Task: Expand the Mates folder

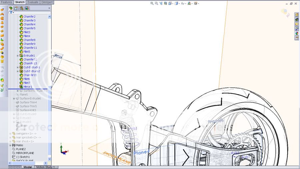Action: [10, 145]
